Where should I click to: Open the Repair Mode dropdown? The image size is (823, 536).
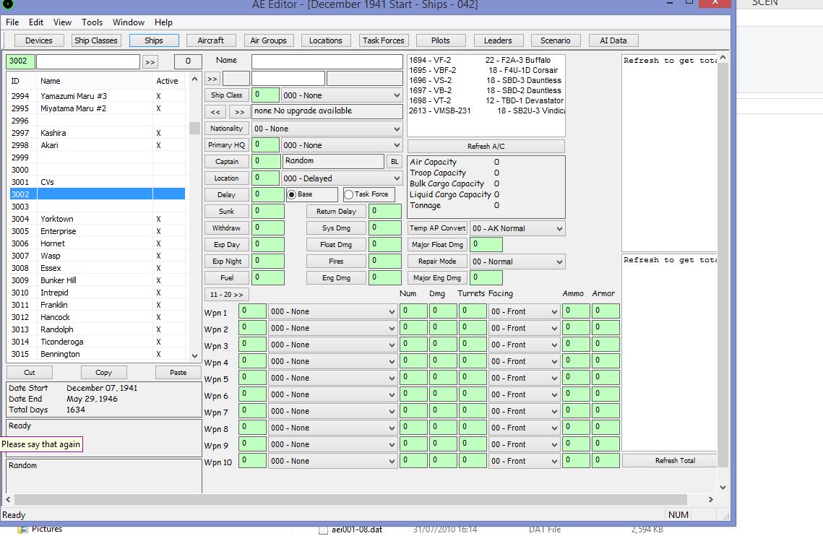[x=517, y=261]
